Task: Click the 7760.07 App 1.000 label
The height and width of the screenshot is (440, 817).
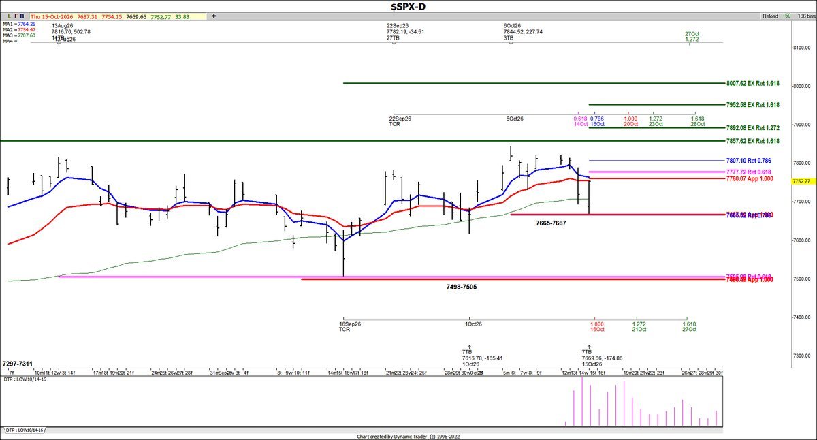Action: pos(750,178)
